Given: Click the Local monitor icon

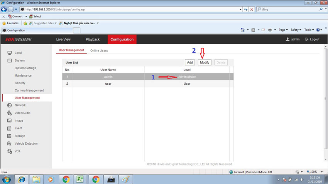Looking at the screenshot, I should 10,53.
